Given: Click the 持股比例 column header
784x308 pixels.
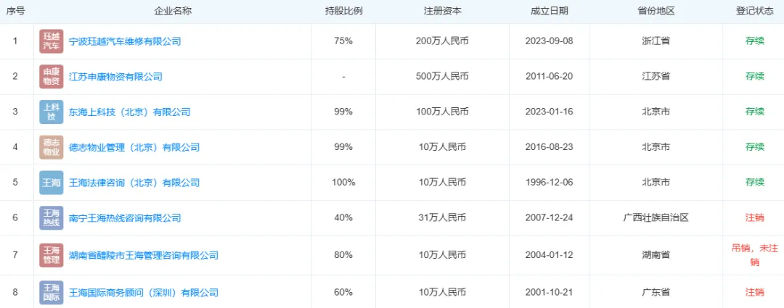Looking at the screenshot, I should [x=343, y=11].
